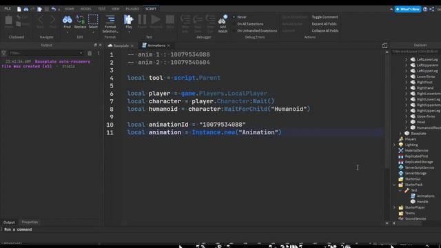Click the Stop test control
441x248 pixels.
170,20
